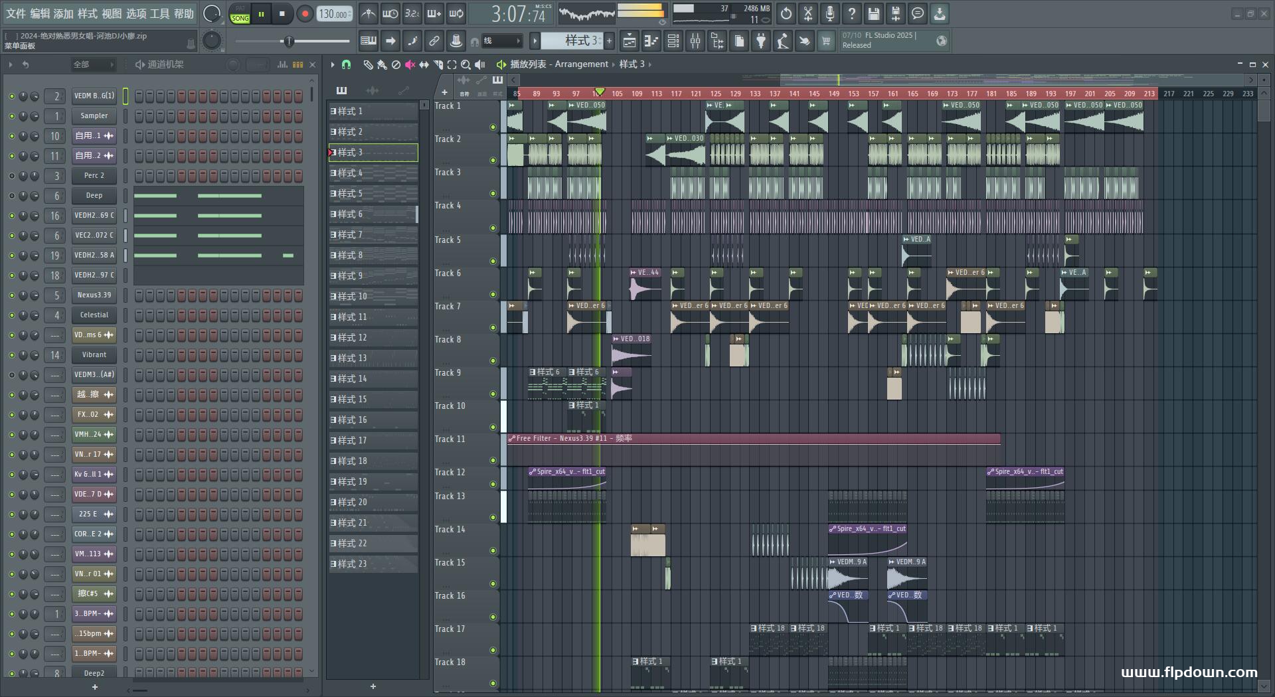The height and width of the screenshot is (697, 1275).
Task: Open the 选项 menu
Action: (x=136, y=13)
